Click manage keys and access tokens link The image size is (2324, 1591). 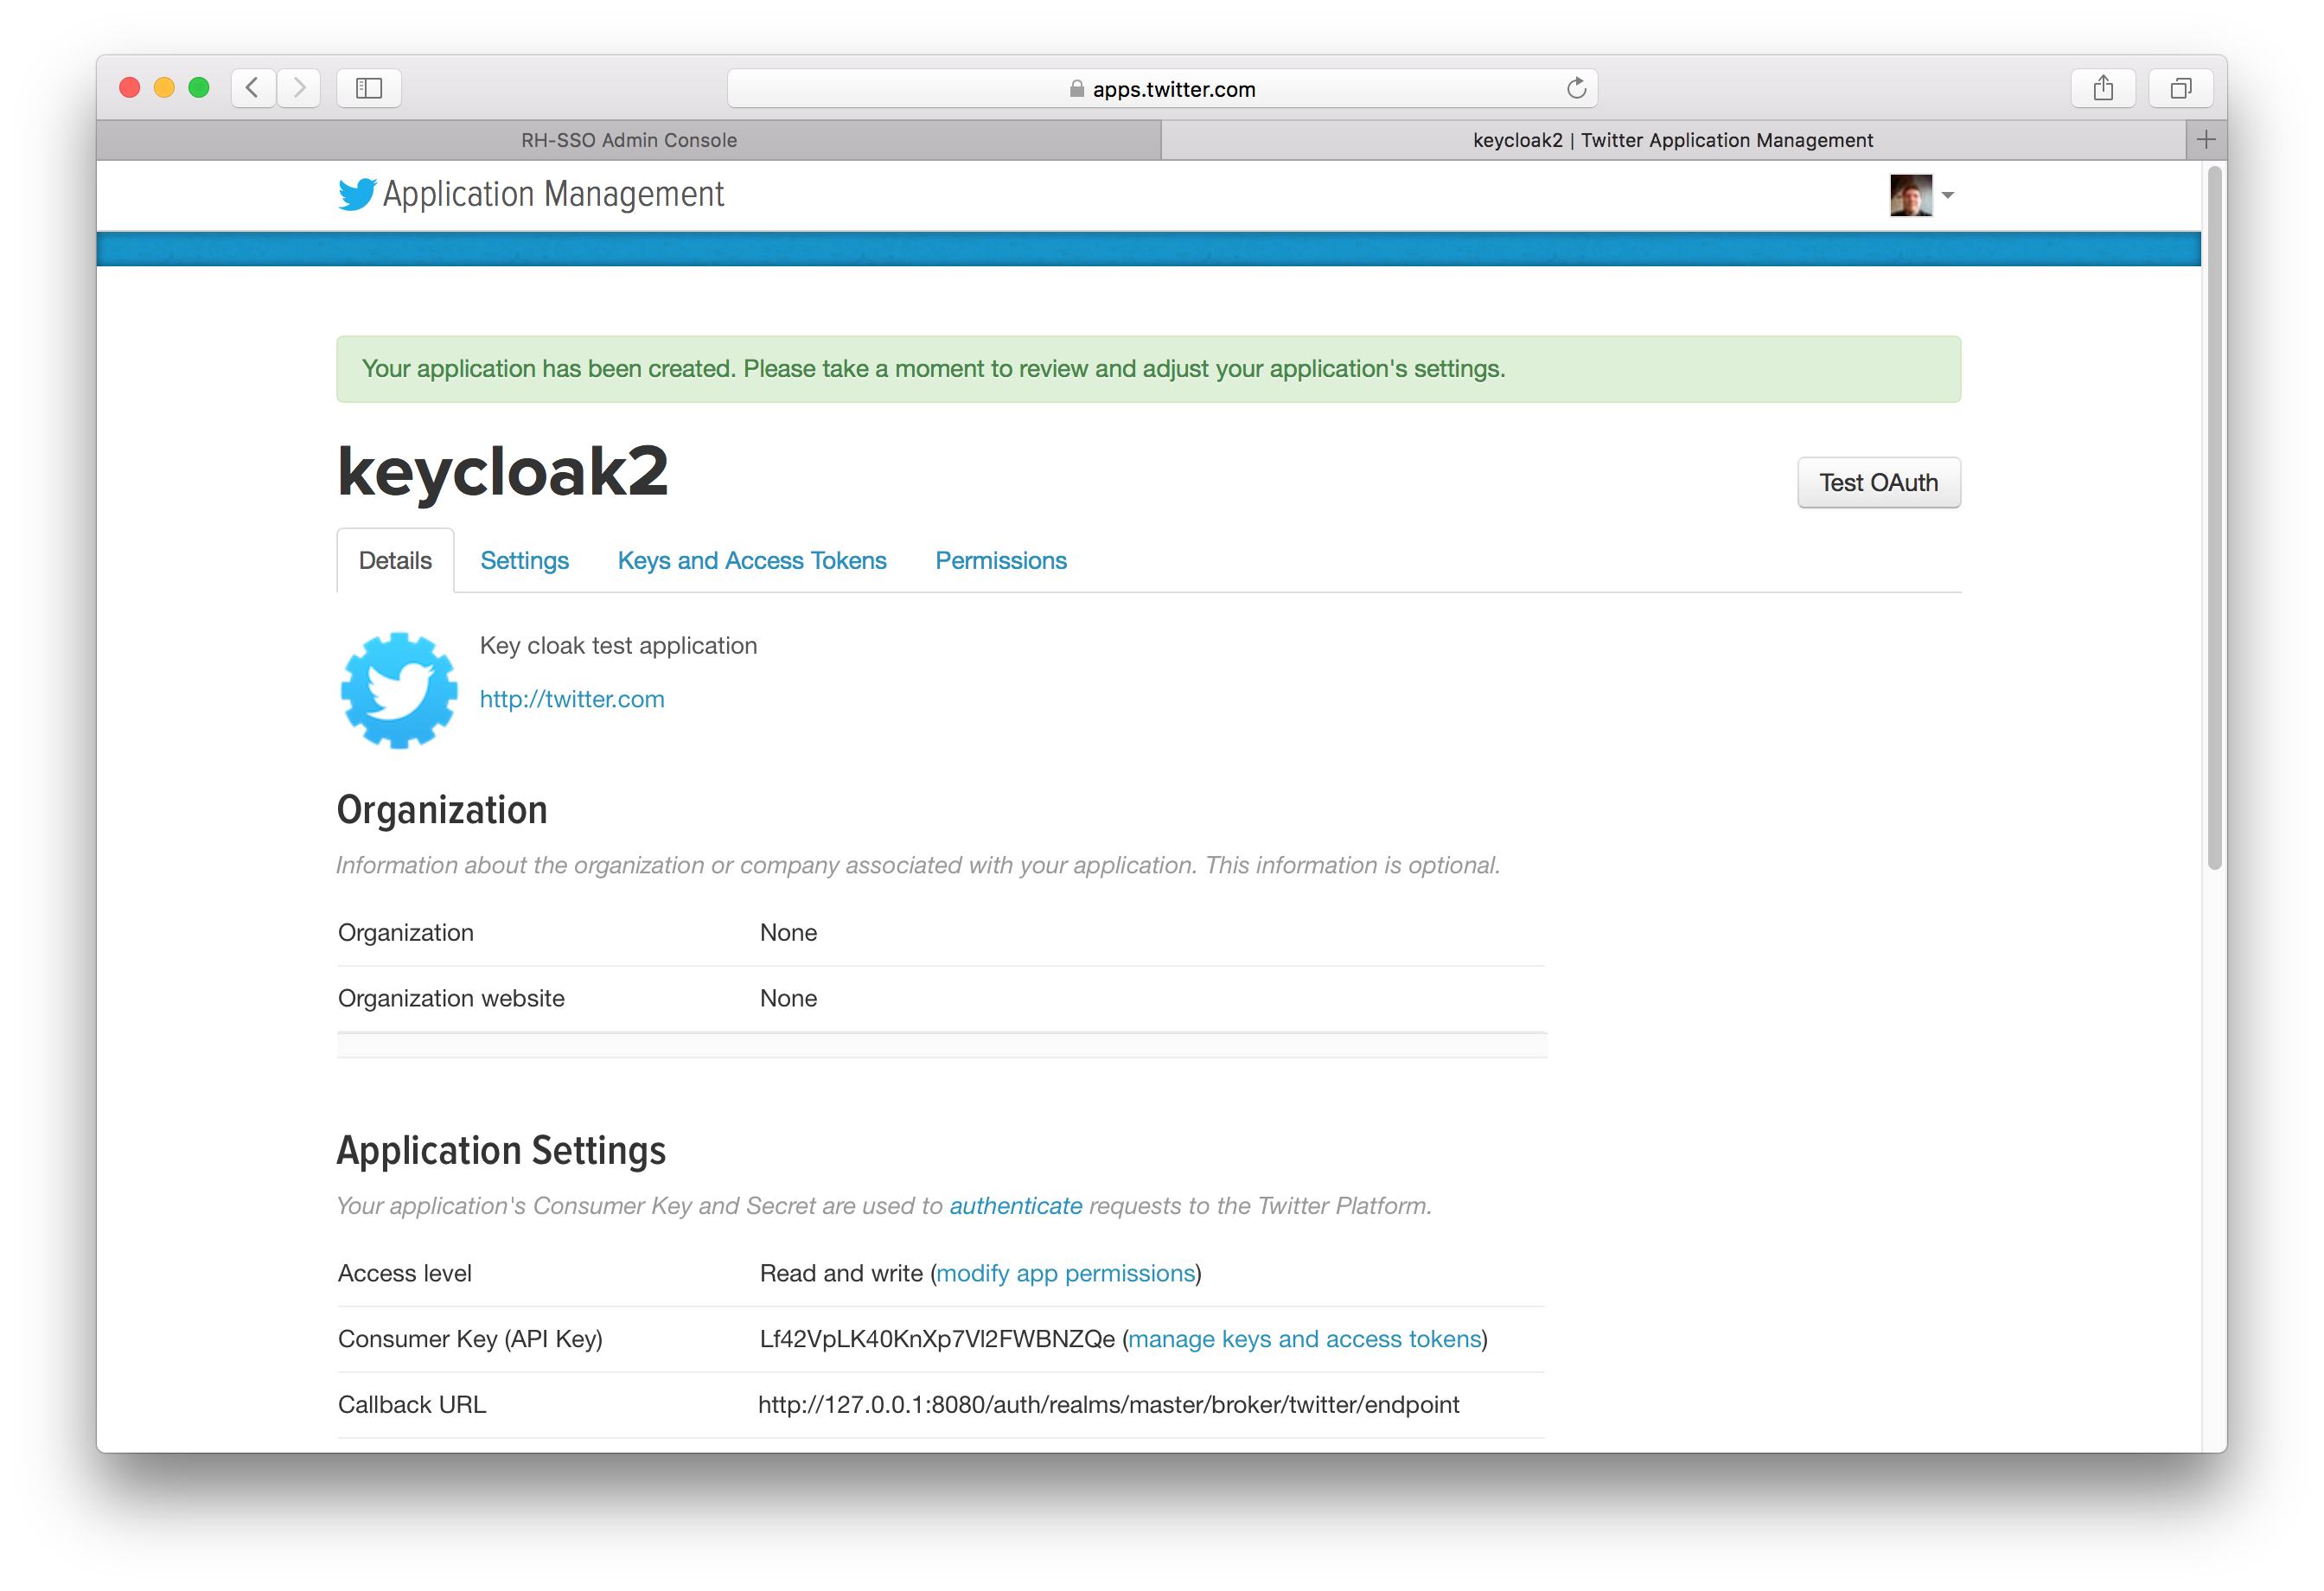click(x=1303, y=1339)
